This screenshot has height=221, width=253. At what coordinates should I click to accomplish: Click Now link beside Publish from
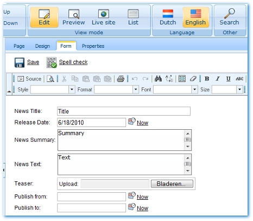[x=142, y=197]
